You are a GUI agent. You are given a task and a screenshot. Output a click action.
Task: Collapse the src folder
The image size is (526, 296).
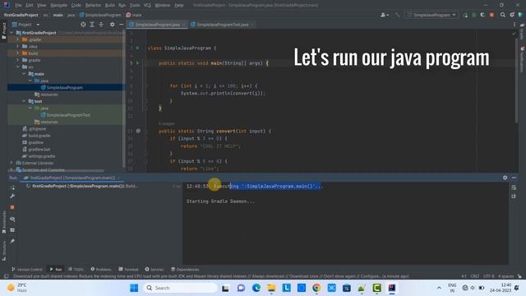coord(18,67)
